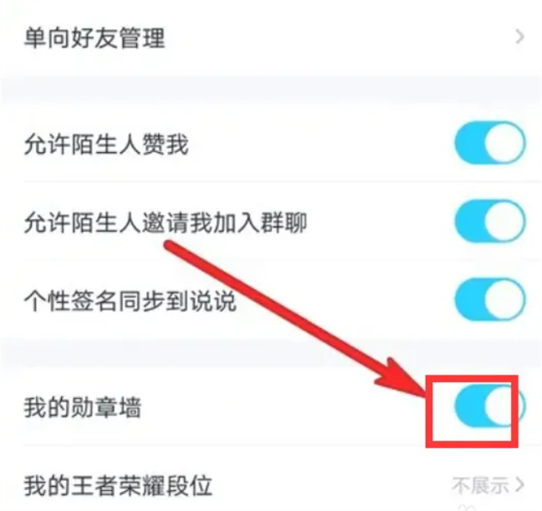542x511 pixels.
Task: Open 我的王者荣耀段位 row label
Action: 118,485
